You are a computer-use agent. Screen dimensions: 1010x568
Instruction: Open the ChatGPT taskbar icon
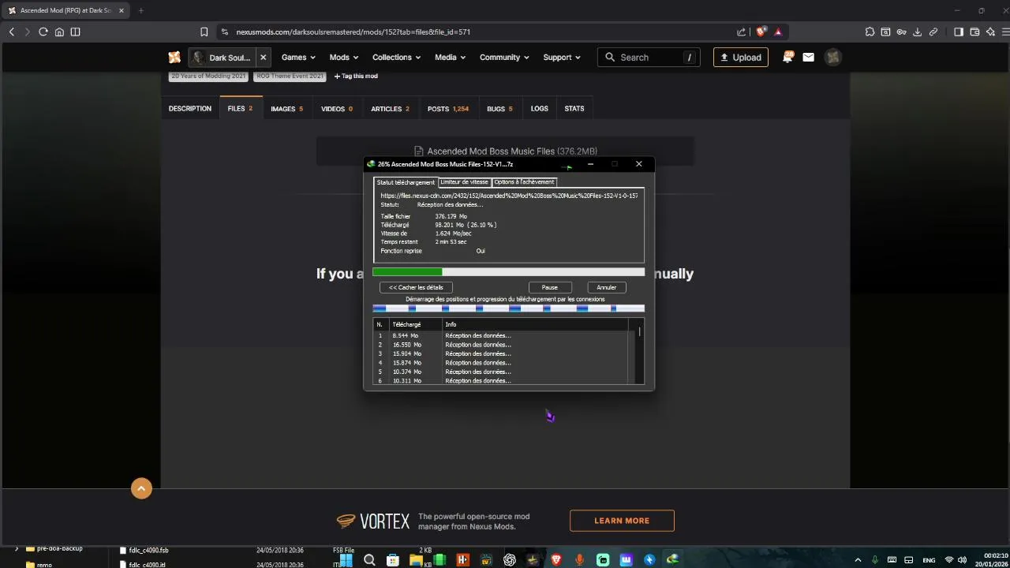(510, 560)
